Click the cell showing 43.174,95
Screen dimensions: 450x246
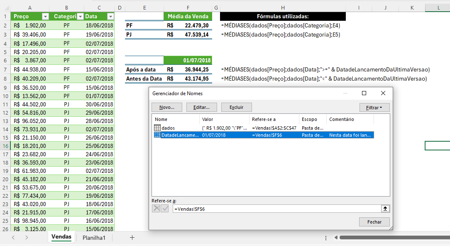click(x=188, y=79)
